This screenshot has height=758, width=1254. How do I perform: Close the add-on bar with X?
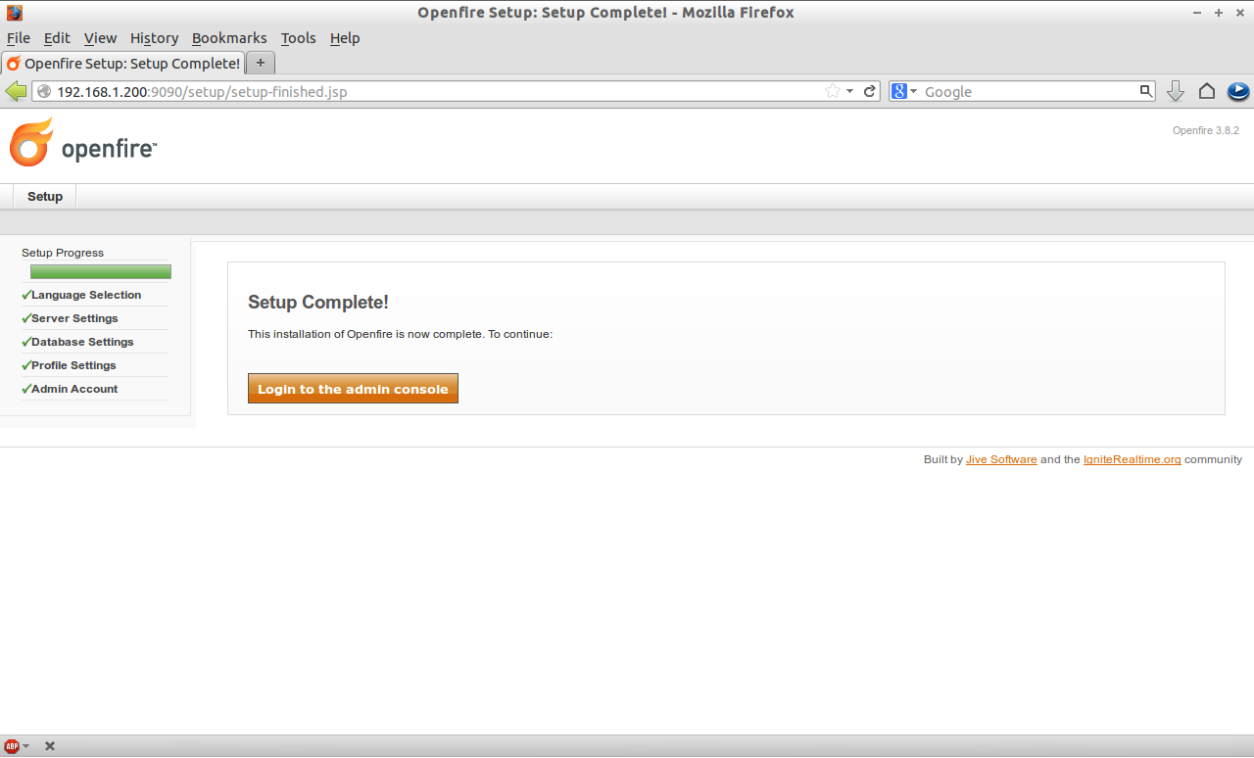(x=50, y=746)
